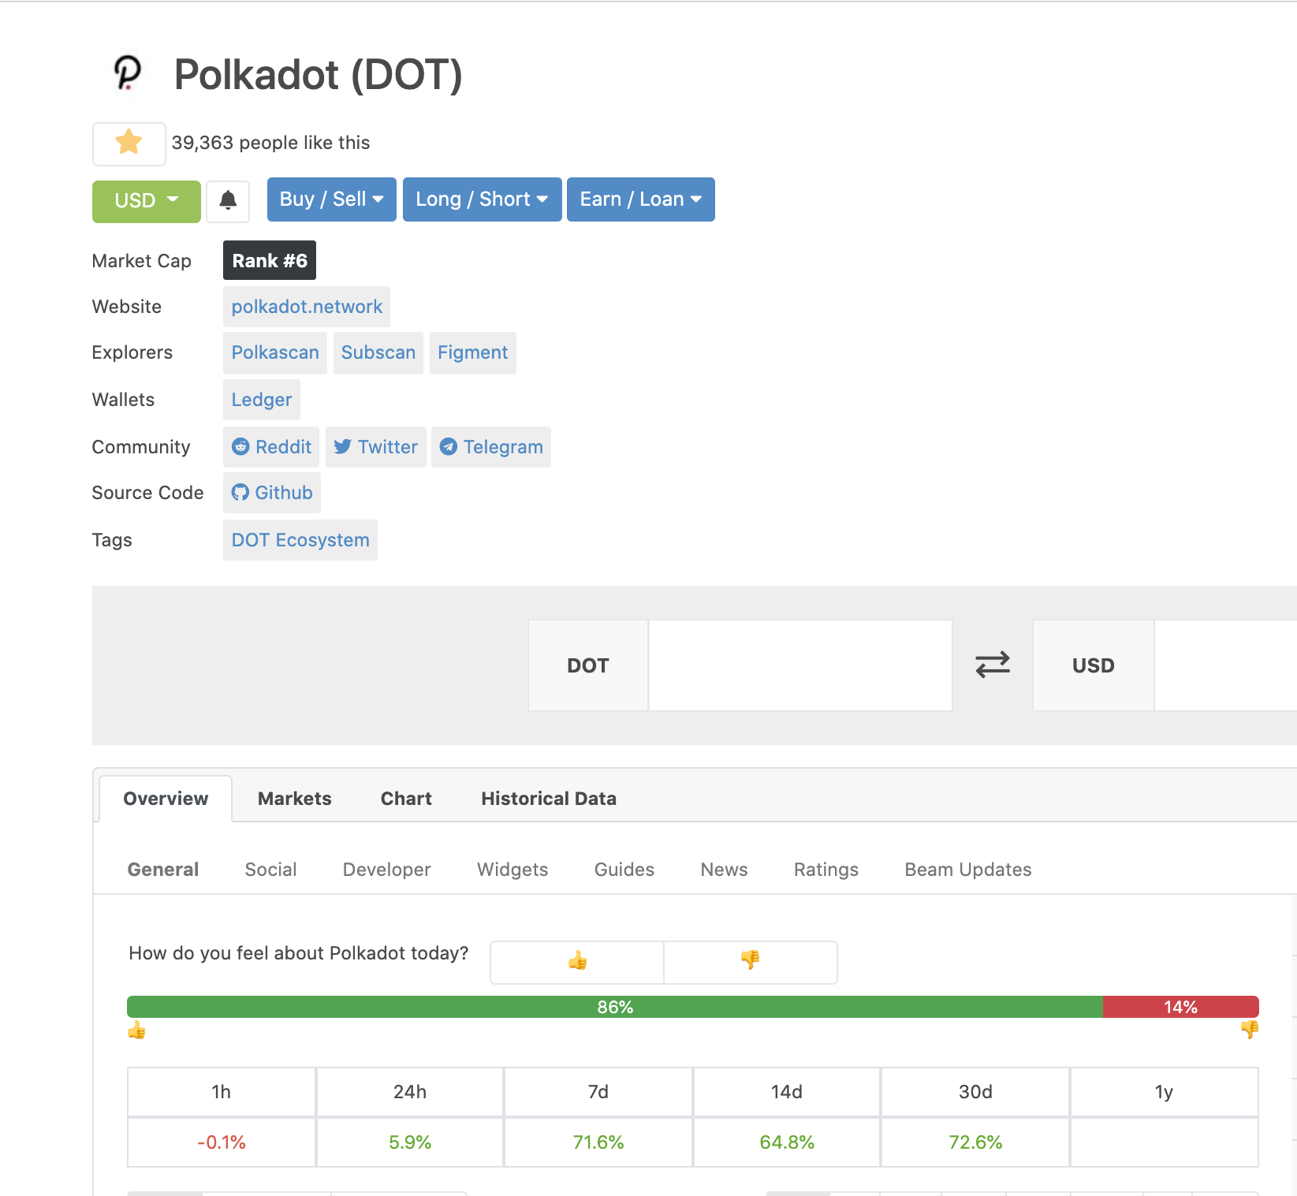1297x1196 pixels.
Task: Expand the Long / Short dropdown
Action: [x=482, y=199]
